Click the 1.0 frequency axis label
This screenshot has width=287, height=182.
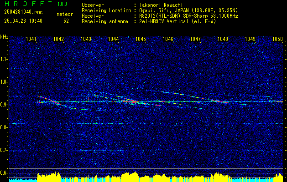click(4, 82)
